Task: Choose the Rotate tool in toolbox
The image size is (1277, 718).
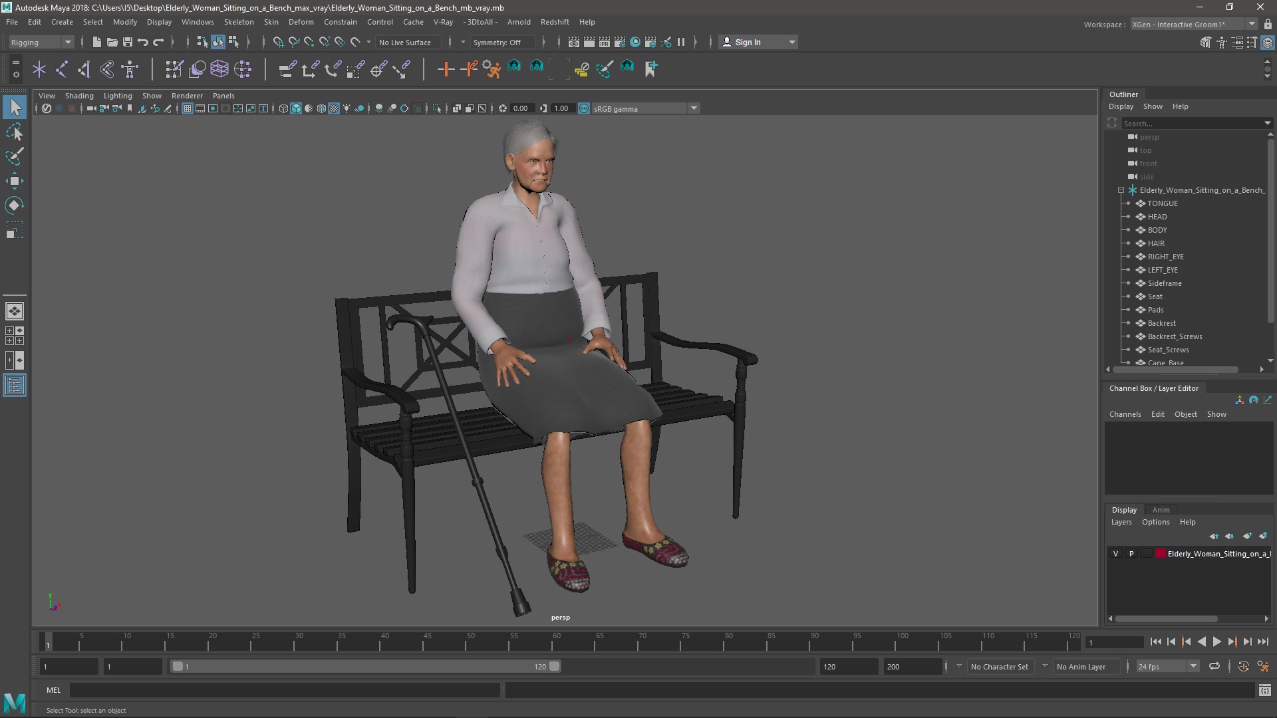Action: (x=15, y=205)
